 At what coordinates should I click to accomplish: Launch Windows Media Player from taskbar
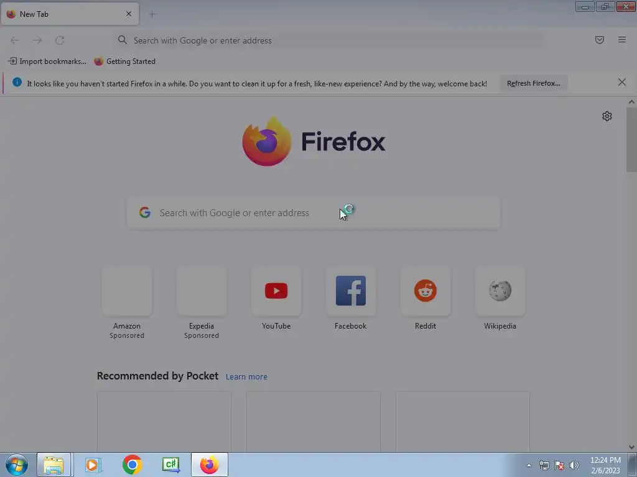pyautogui.click(x=93, y=465)
